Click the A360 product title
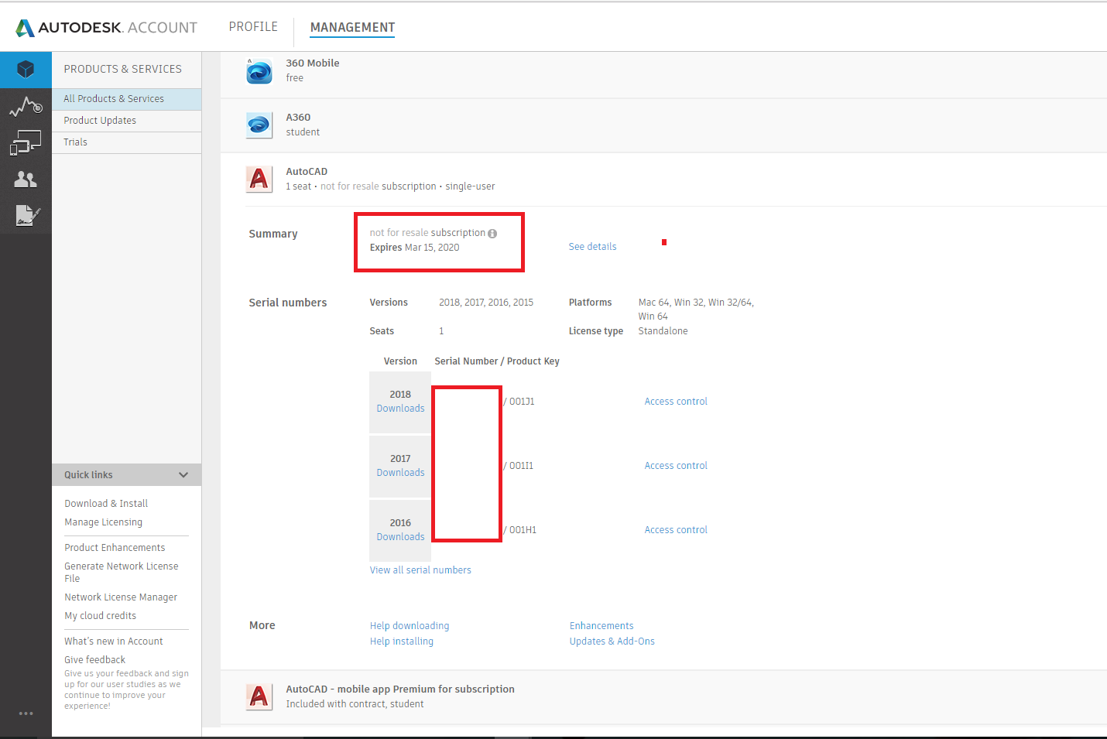 pos(298,118)
